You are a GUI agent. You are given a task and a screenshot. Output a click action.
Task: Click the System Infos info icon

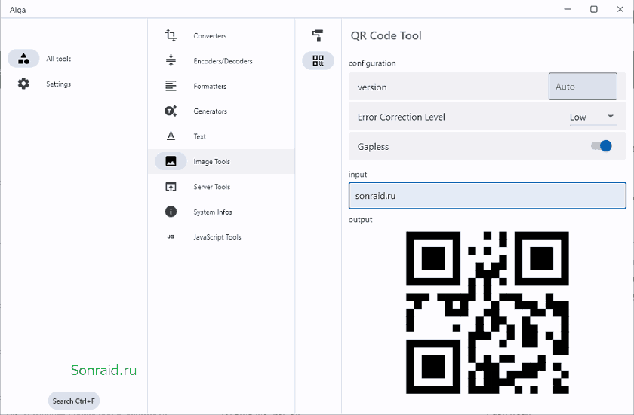(x=171, y=212)
